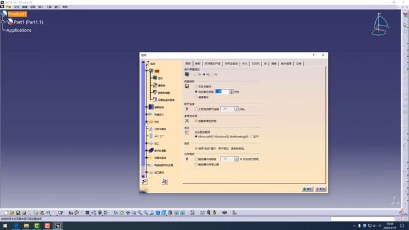This screenshot has height=230, width=409.
Task: Open the notification center in system tray
Action: tap(402, 226)
